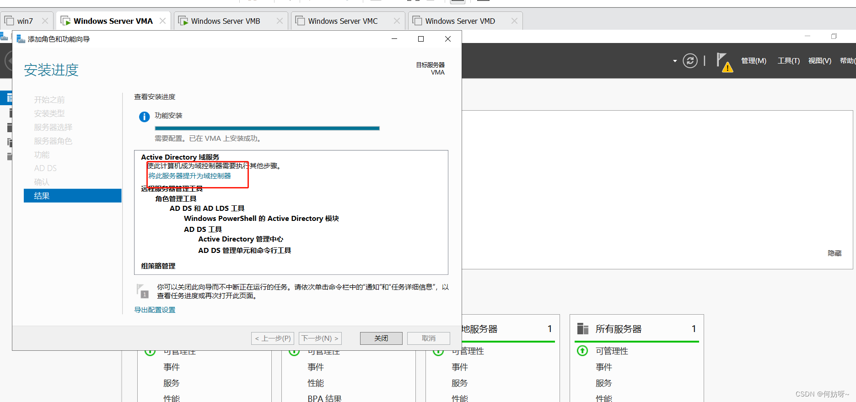Close the win7 tab
This screenshot has height=402, width=856.
point(45,21)
